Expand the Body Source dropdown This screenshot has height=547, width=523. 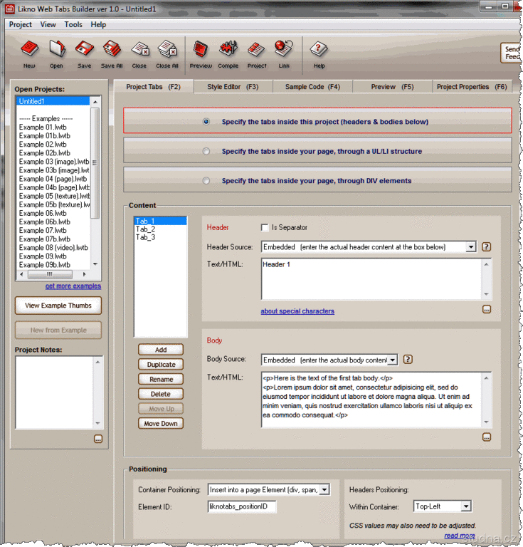(x=393, y=360)
